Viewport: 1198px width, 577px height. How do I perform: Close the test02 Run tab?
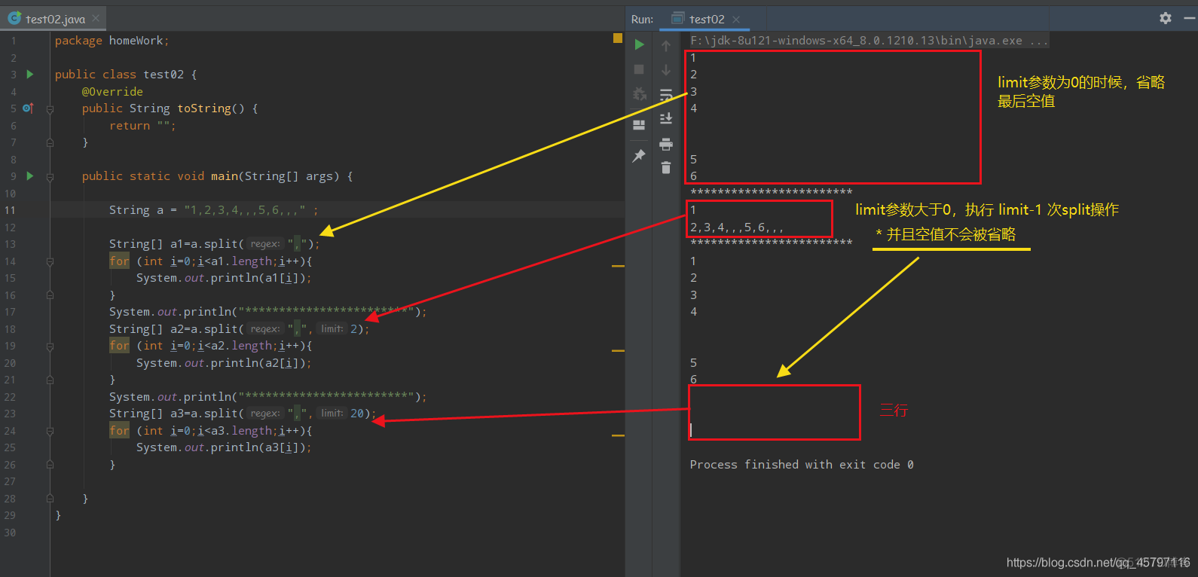736,19
